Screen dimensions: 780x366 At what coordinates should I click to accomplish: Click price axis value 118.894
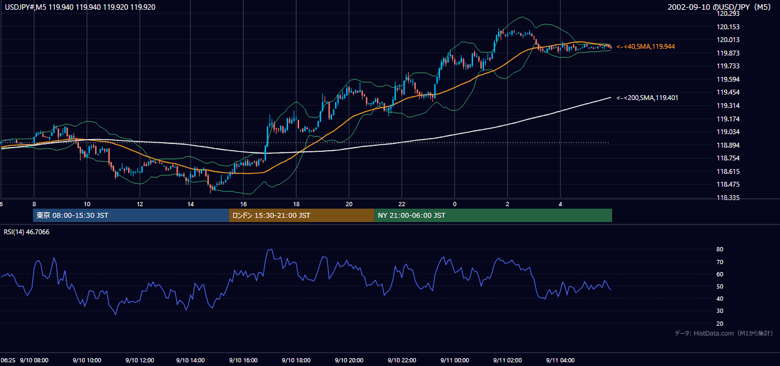(x=728, y=145)
